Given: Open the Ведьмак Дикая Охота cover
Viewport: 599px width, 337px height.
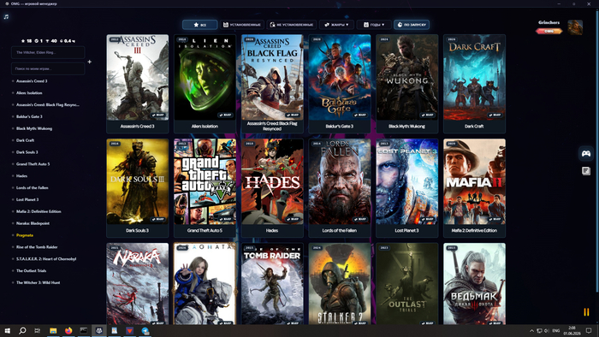Looking at the screenshot, I should pos(474,284).
